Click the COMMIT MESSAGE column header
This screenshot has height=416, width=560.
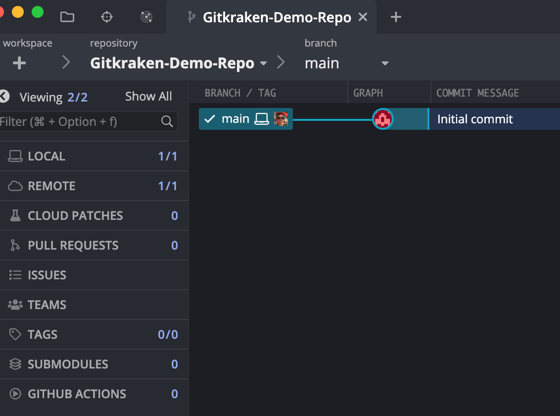point(477,93)
